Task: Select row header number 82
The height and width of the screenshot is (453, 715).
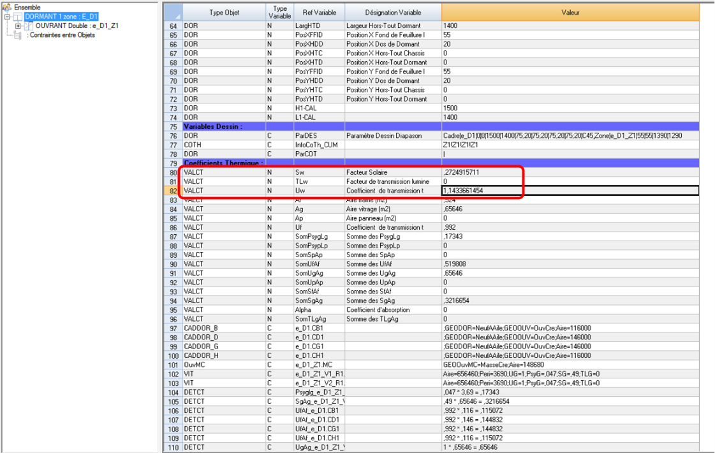Action: coord(173,191)
